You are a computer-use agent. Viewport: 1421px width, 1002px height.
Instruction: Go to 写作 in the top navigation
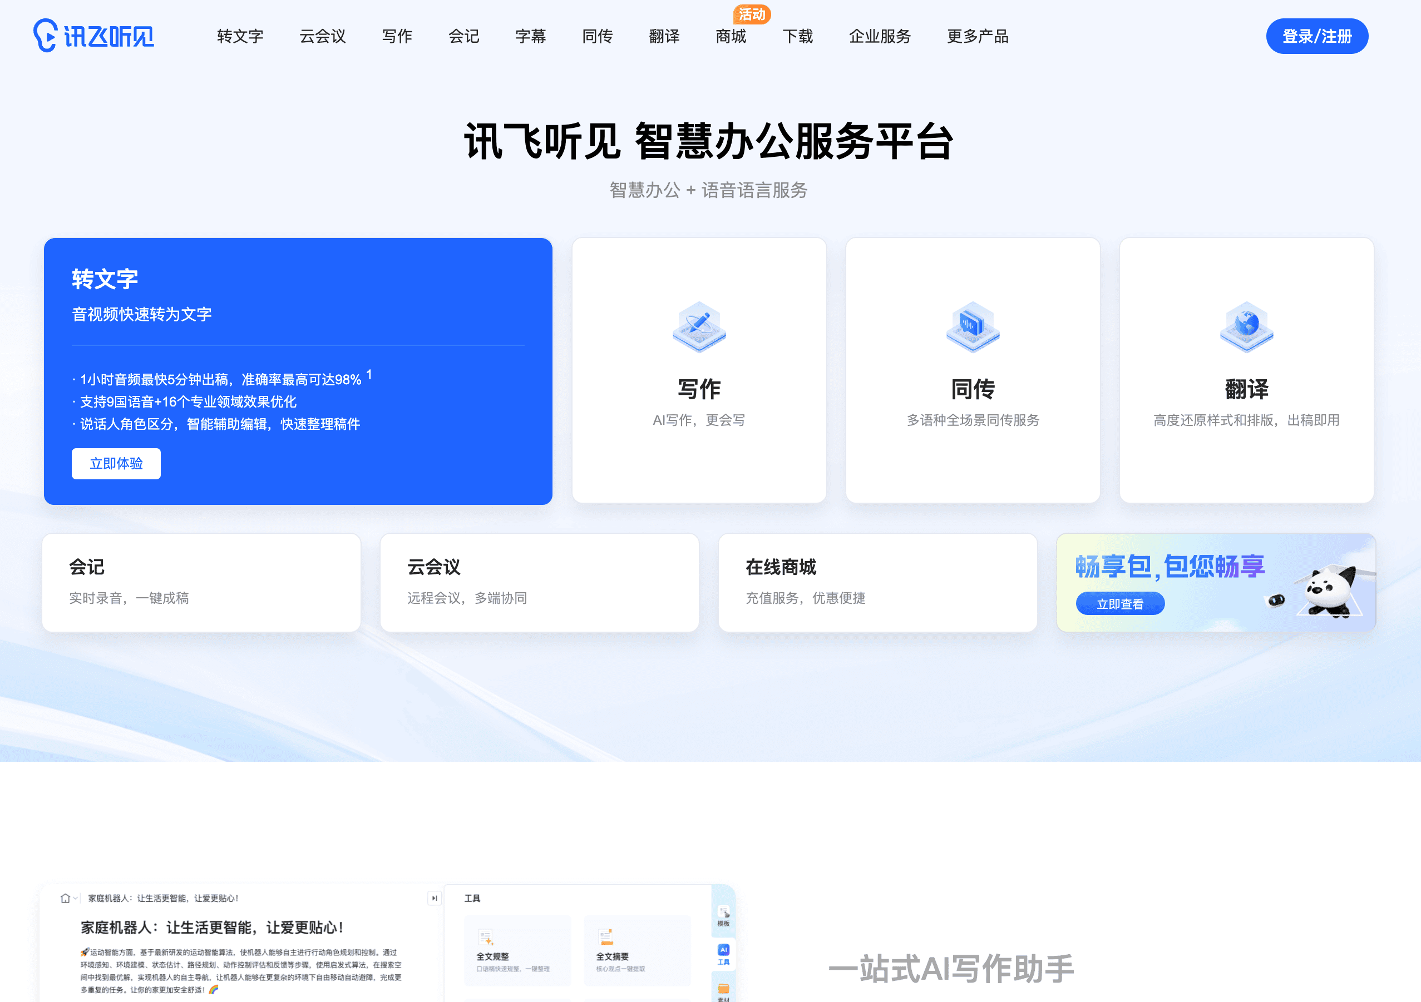pos(397,37)
